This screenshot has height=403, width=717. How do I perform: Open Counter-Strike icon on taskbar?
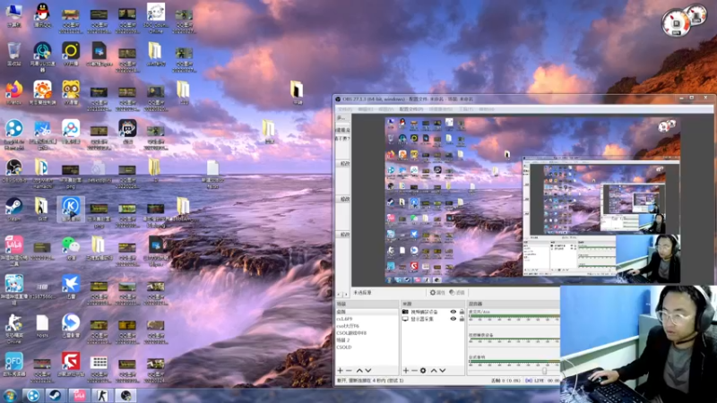pyautogui.click(x=102, y=395)
